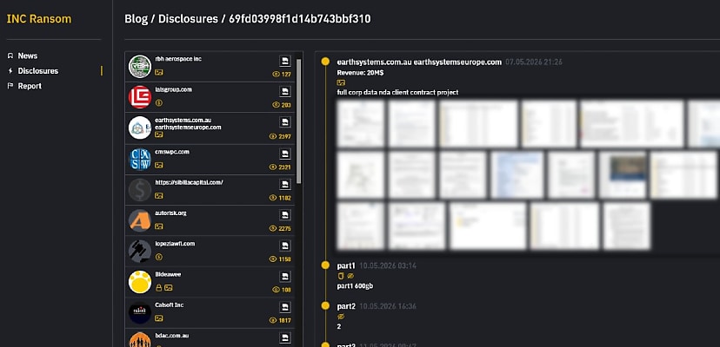Click the timeline dot for the earthsystems post
720x347 pixels.
(325, 62)
